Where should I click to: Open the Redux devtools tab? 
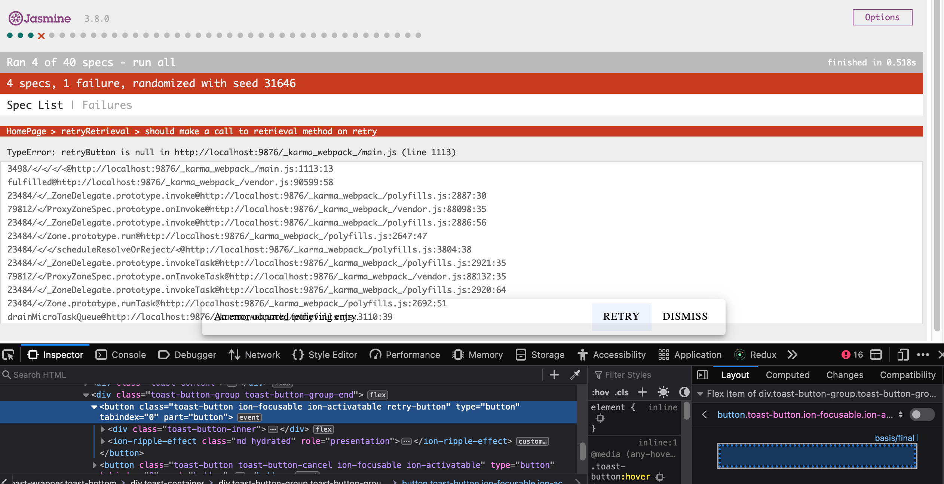click(x=755, y=355)
